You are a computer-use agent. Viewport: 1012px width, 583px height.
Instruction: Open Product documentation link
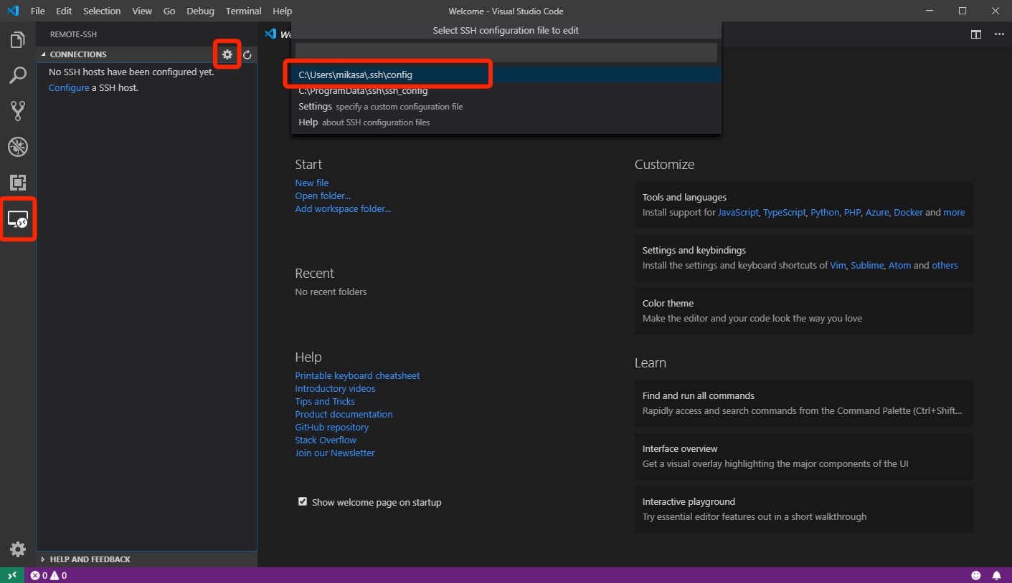click(344, 415)
